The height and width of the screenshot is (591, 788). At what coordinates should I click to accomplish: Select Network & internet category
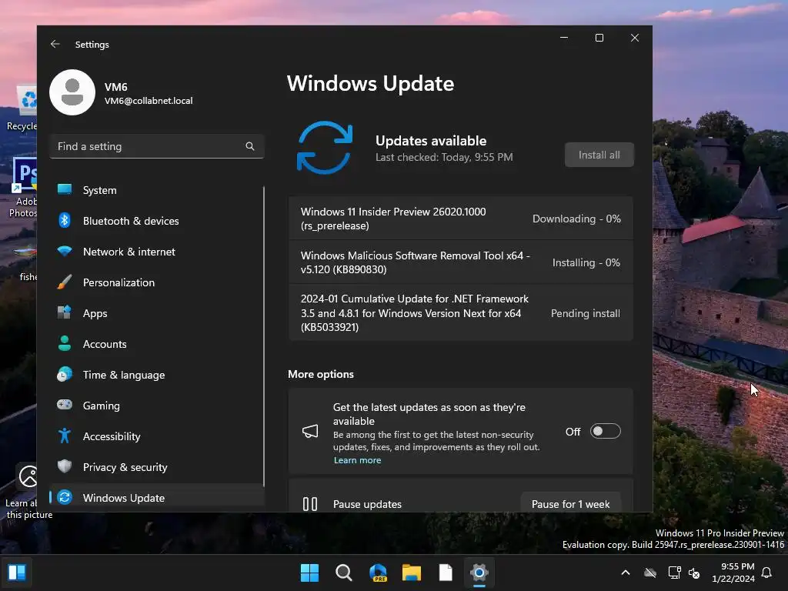tap(157, 252)
